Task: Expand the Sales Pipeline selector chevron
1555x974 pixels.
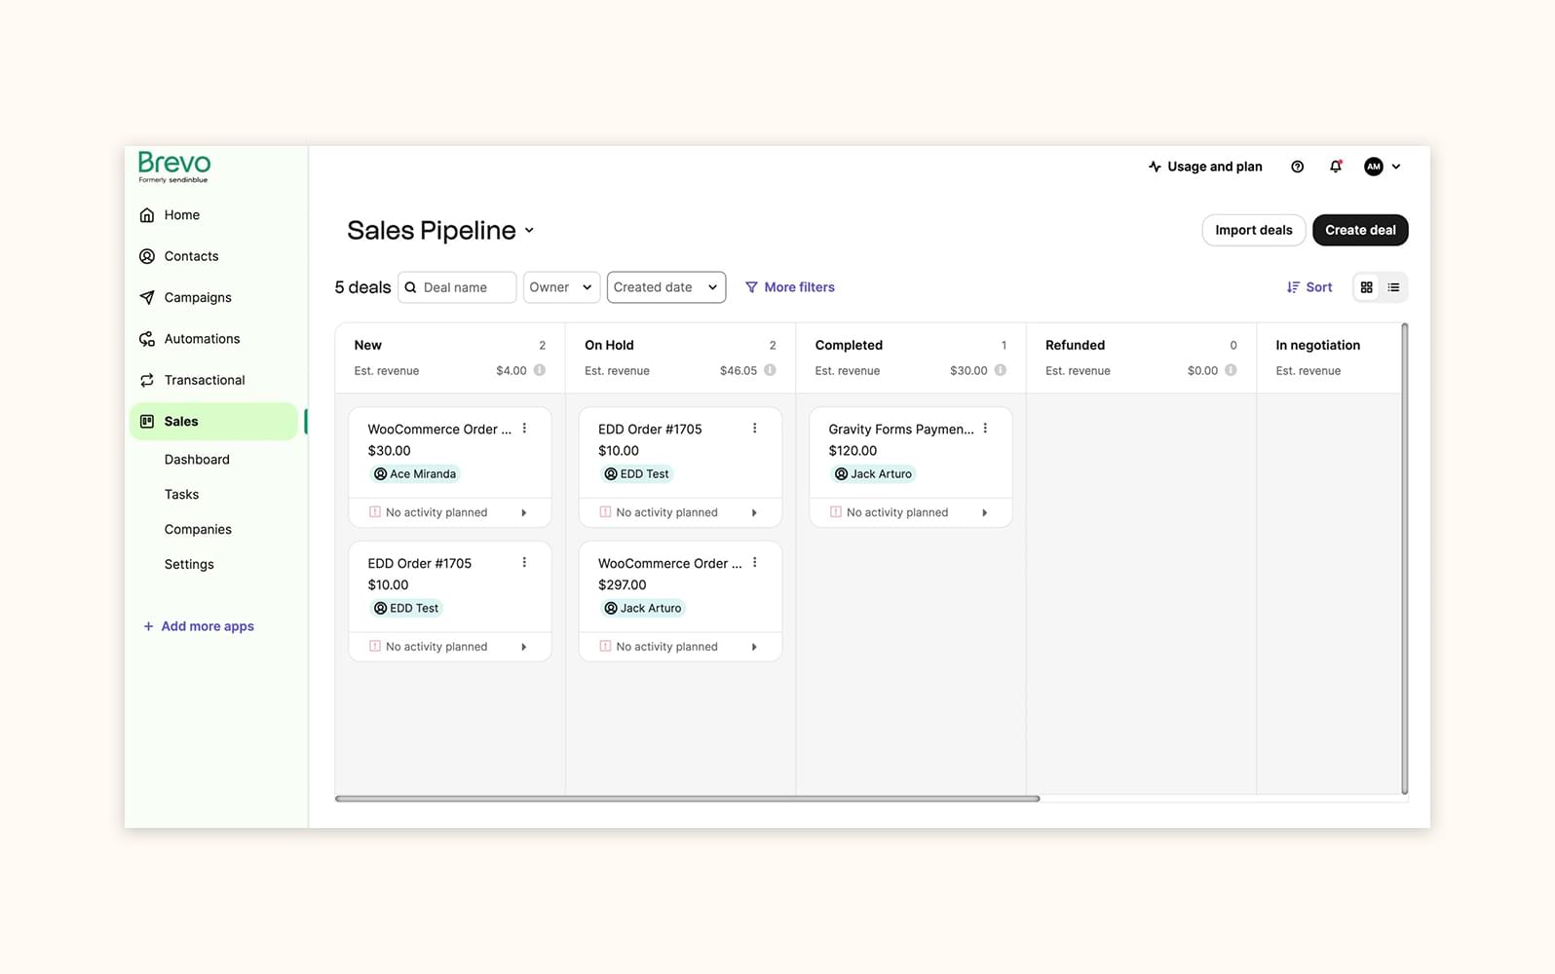Action: coord(529,231)
